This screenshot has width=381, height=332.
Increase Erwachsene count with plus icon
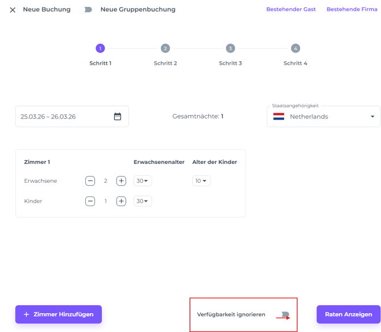tap(121, 181)
